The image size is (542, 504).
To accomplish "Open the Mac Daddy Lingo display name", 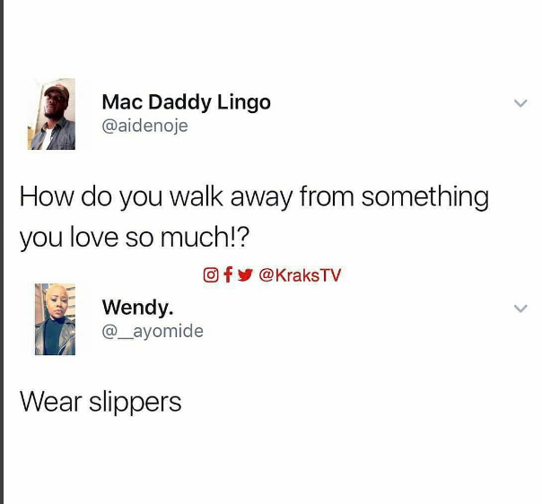I will point(187,102).
